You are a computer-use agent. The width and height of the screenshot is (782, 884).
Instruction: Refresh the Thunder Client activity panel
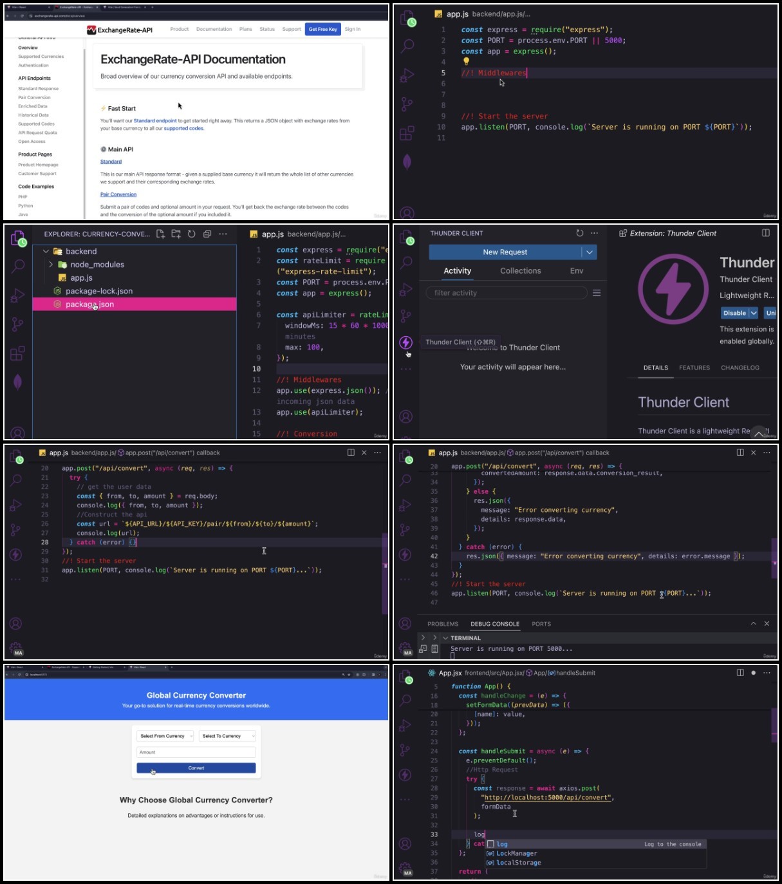coord(579,233)
